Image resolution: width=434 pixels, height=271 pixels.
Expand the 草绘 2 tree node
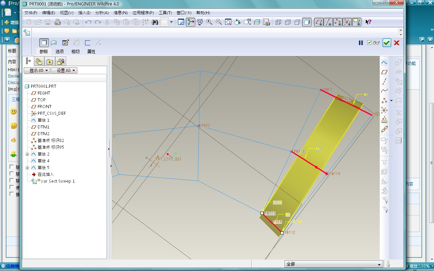point(27,154)
